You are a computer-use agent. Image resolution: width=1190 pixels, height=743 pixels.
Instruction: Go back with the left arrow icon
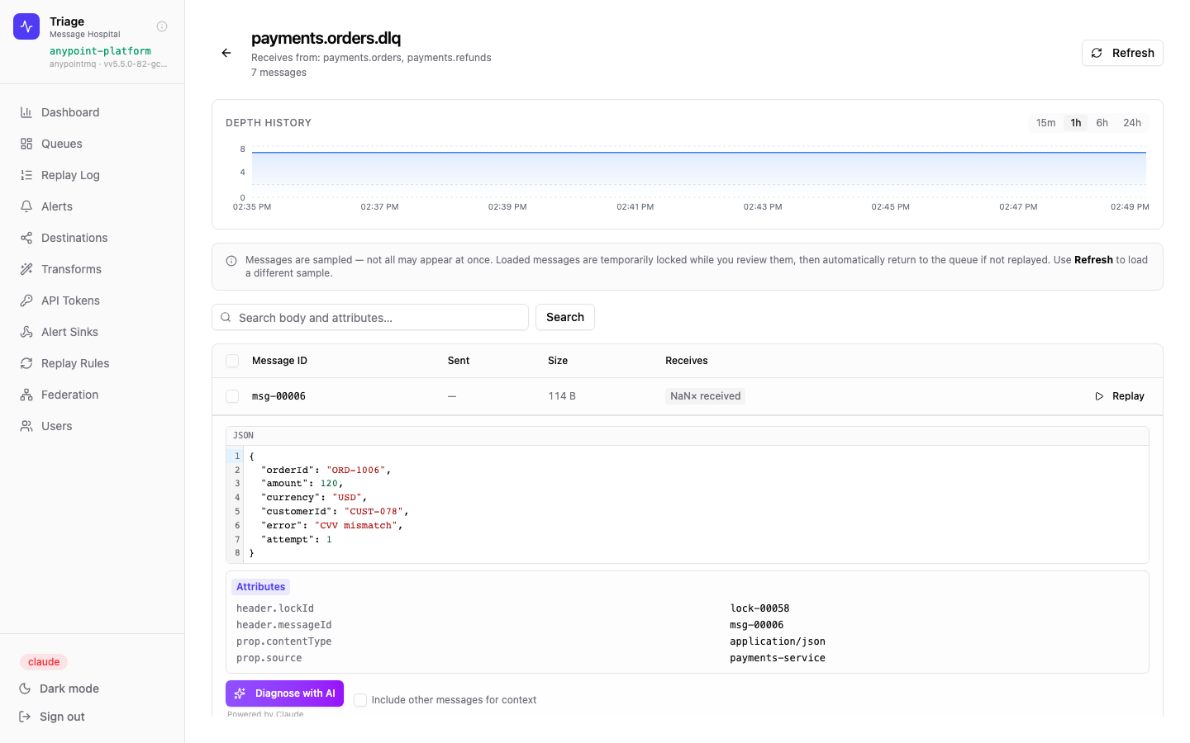(x=226, y=53)
